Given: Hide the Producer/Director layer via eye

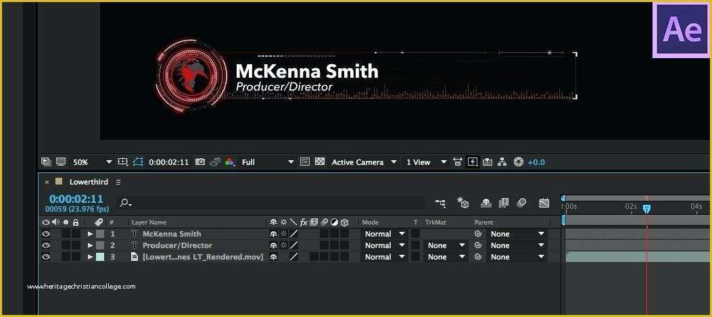Looking at the screenshot, I should pos(45,245).
